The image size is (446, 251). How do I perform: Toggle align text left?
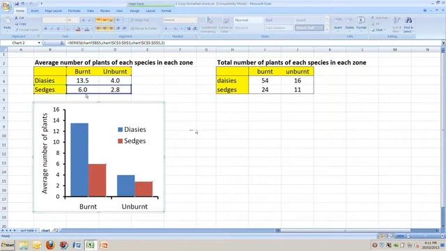click(x=98, y=29)
